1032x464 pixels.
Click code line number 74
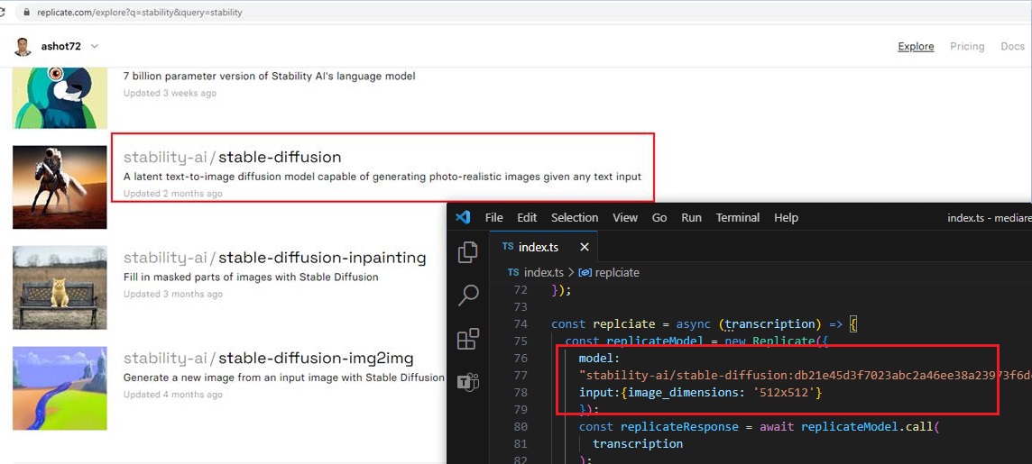point(520,324)
